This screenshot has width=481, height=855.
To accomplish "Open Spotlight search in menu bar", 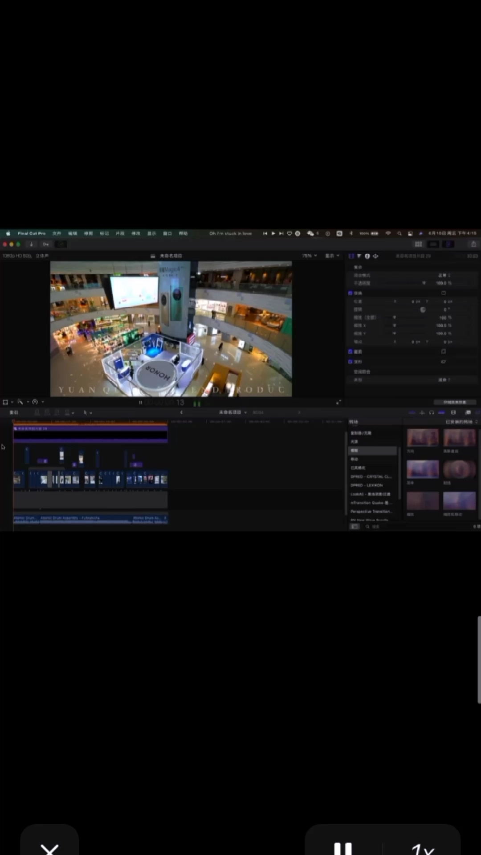I will pos(399,233).
